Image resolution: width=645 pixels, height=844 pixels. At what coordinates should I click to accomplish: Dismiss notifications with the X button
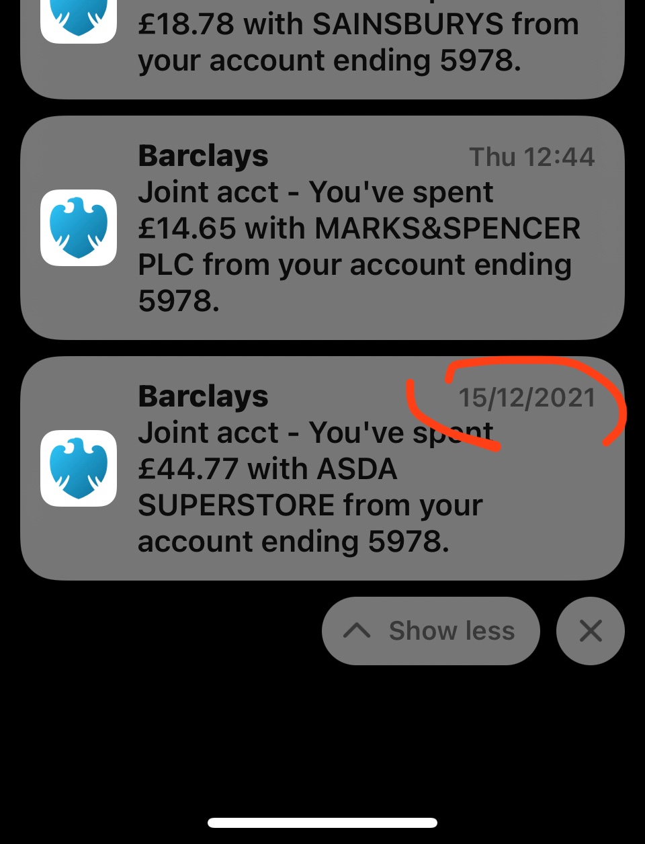tap(591, 631)
